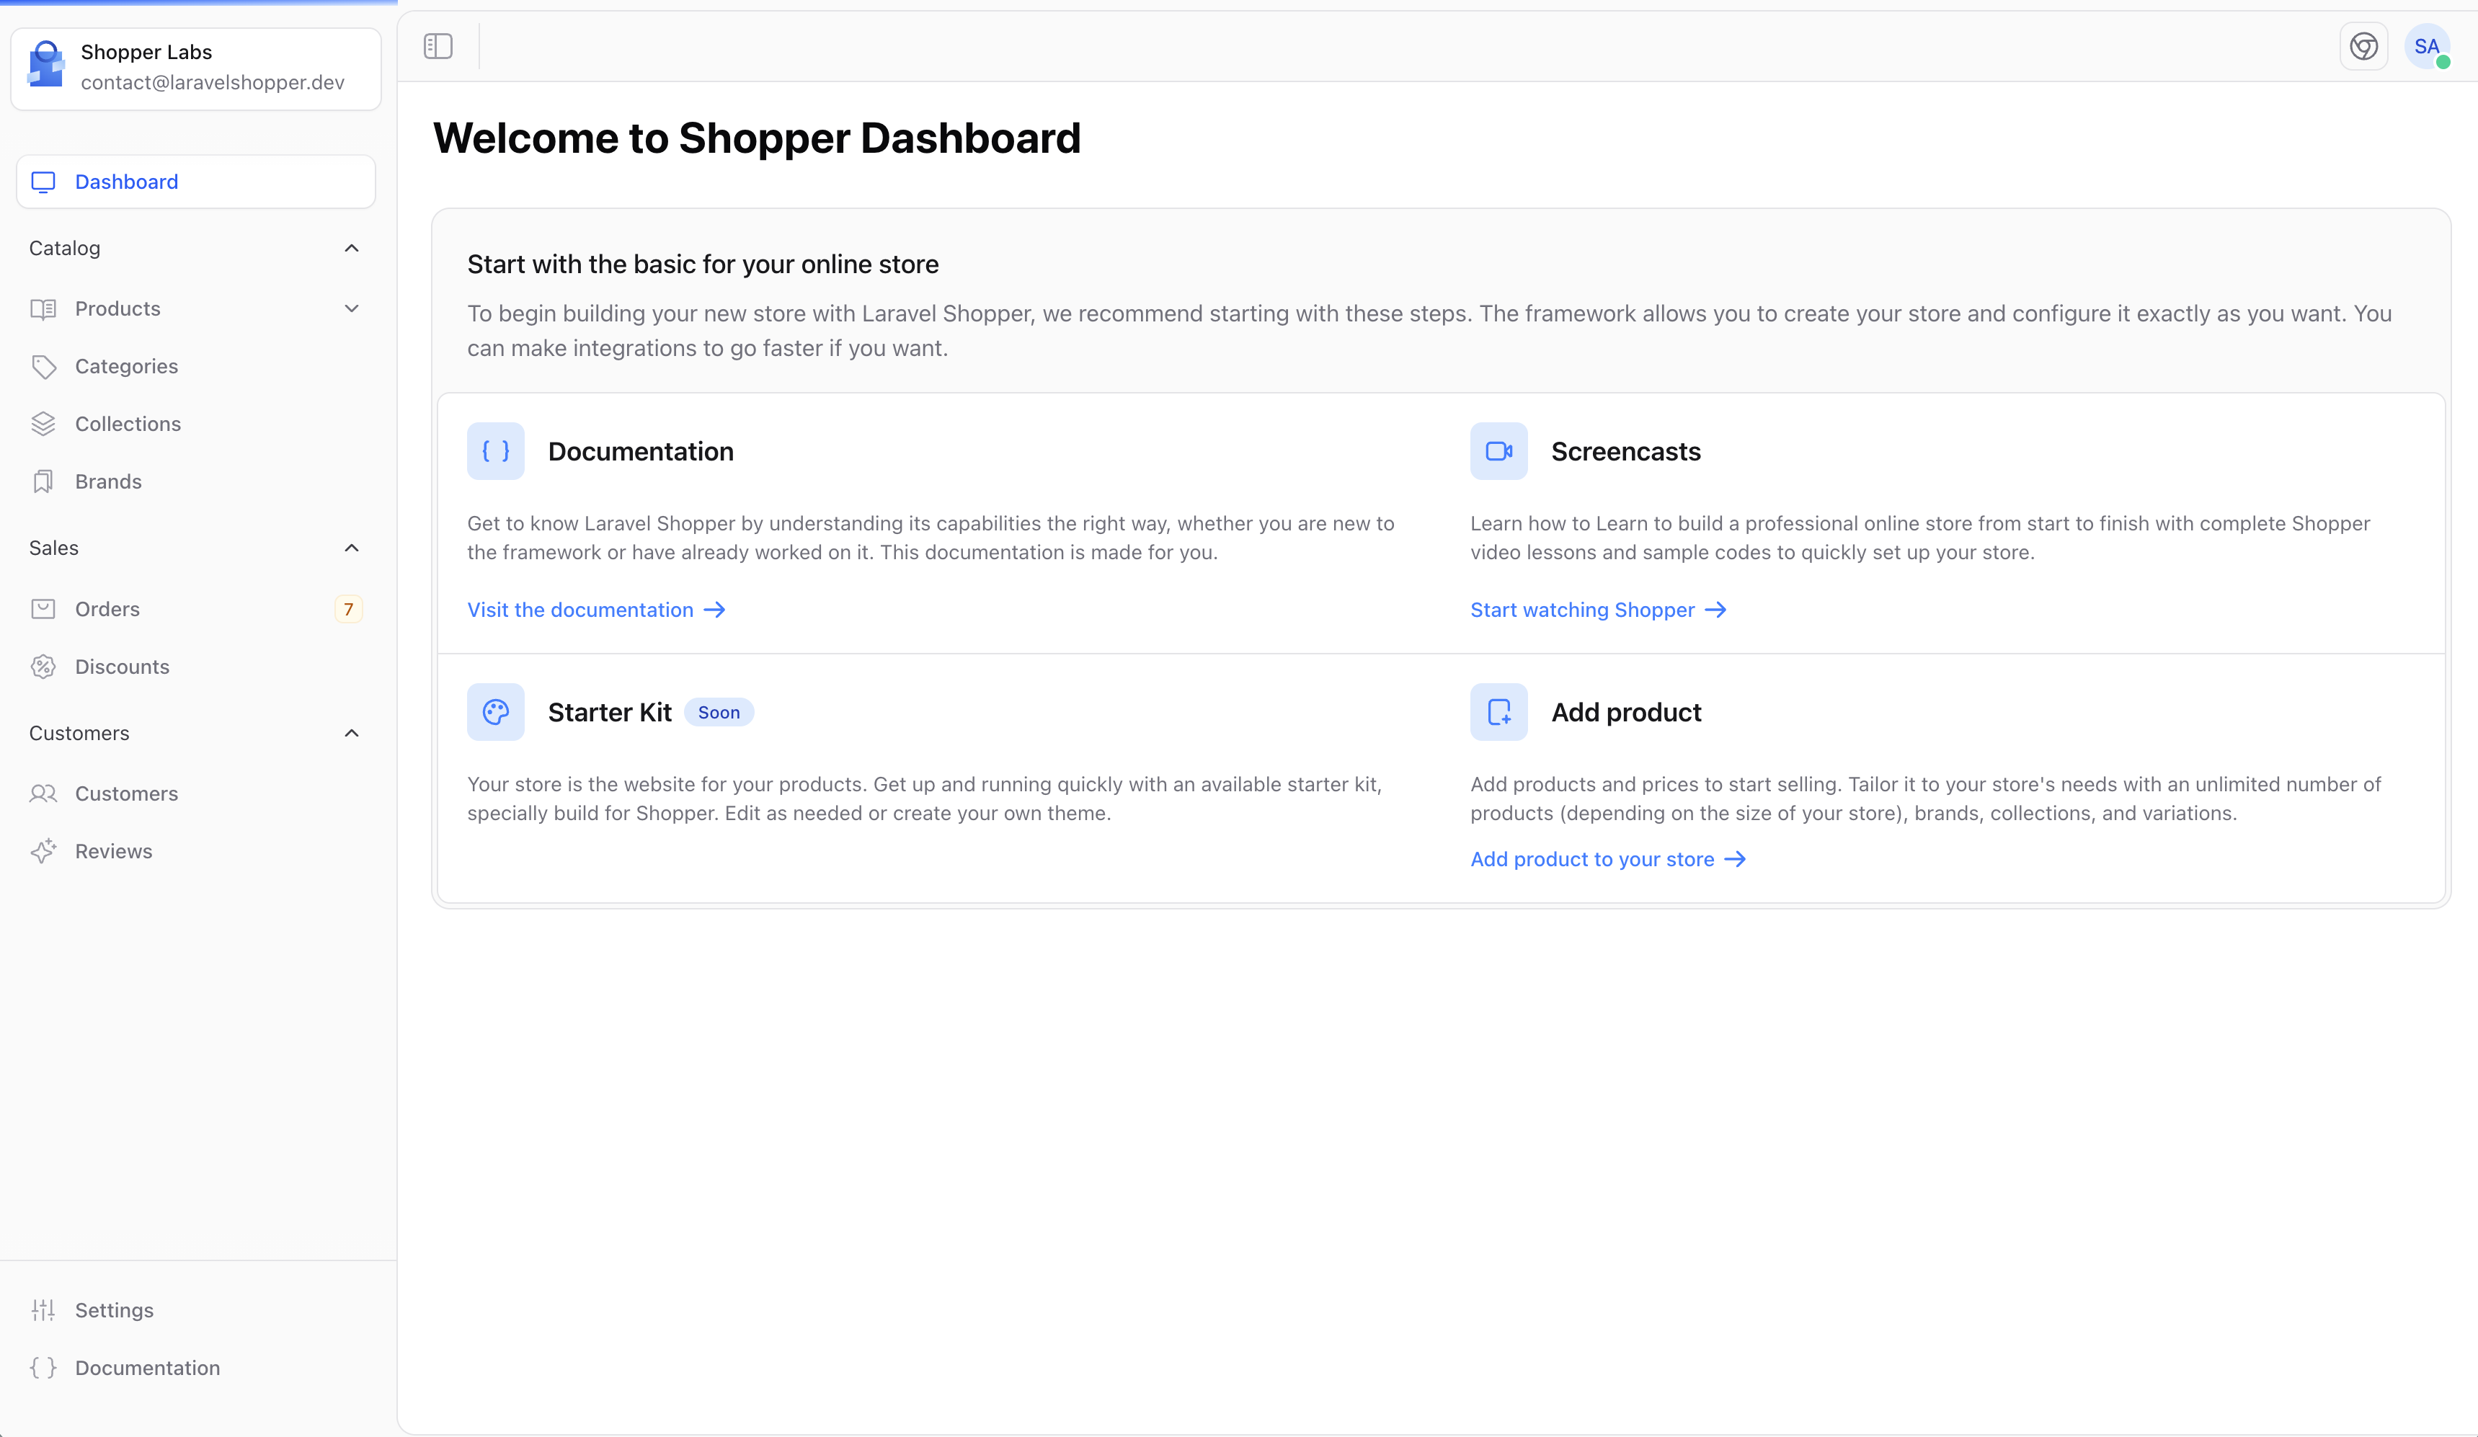Select the Dashboard icon in the sidebar
Screen dimensions: 2478x1437
click(43, 182)
